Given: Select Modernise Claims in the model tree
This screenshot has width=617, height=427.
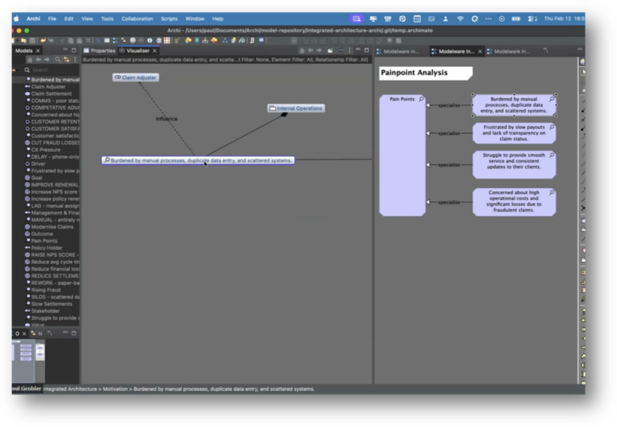Looking at the screenshot, I should (x=52, y=227).
